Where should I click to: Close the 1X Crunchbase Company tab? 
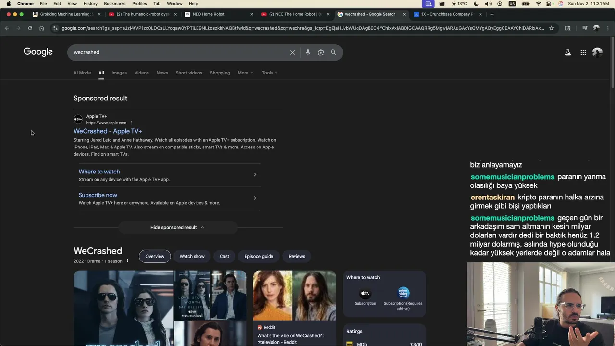tap(480, 14)
